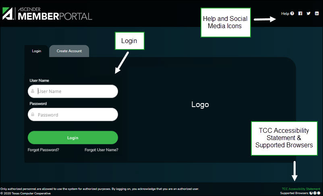
Task: Open the TCC Accessibility Statement link
Action: click(x=301, y=189)
